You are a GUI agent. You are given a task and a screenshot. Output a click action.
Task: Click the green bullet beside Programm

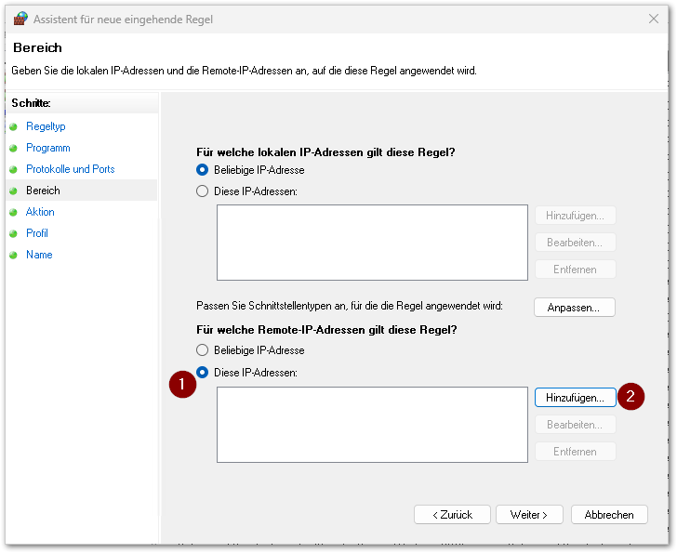coord(13,148)
